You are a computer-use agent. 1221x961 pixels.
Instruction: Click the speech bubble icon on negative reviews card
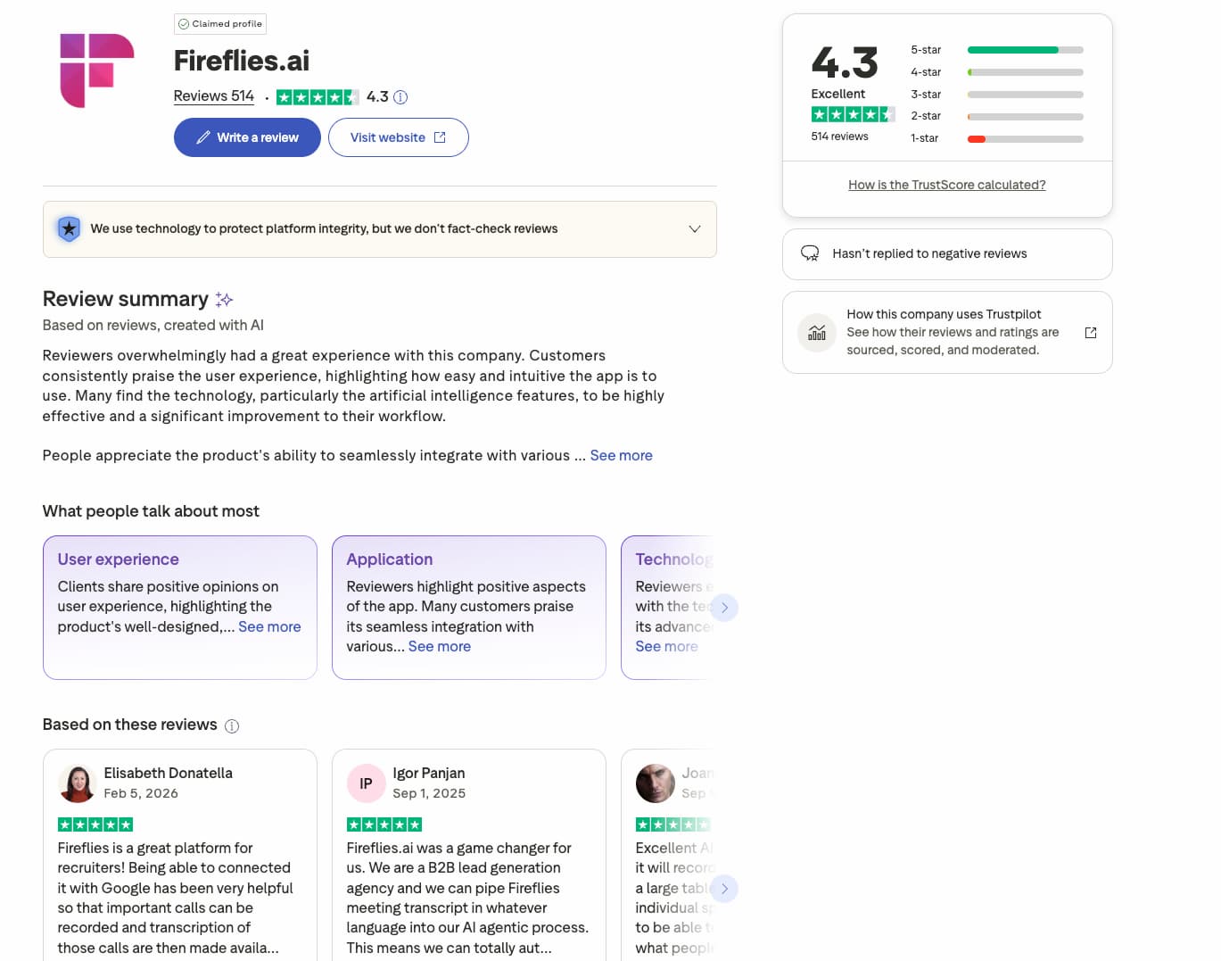(810, 253)
